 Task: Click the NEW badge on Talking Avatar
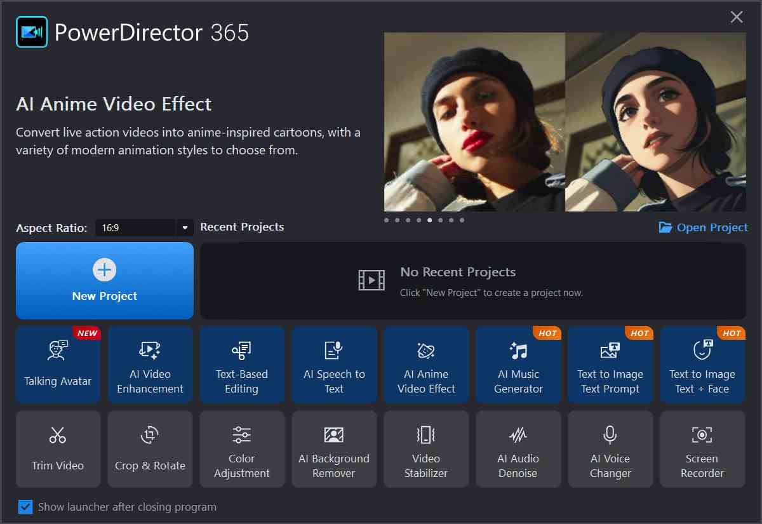point(88,333)
